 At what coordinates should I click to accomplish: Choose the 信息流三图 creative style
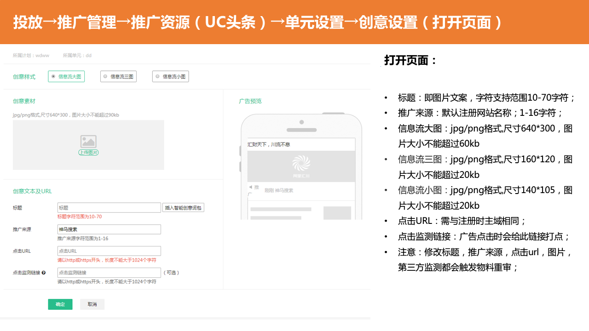[x=105, y=76]
